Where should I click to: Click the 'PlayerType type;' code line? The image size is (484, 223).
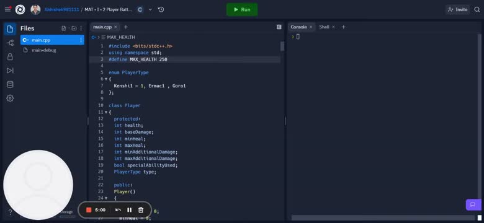click(x=135, y=172)
